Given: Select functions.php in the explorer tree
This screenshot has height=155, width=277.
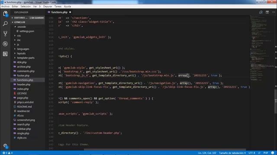Looking at the screenshot, I should coord(28,80).
